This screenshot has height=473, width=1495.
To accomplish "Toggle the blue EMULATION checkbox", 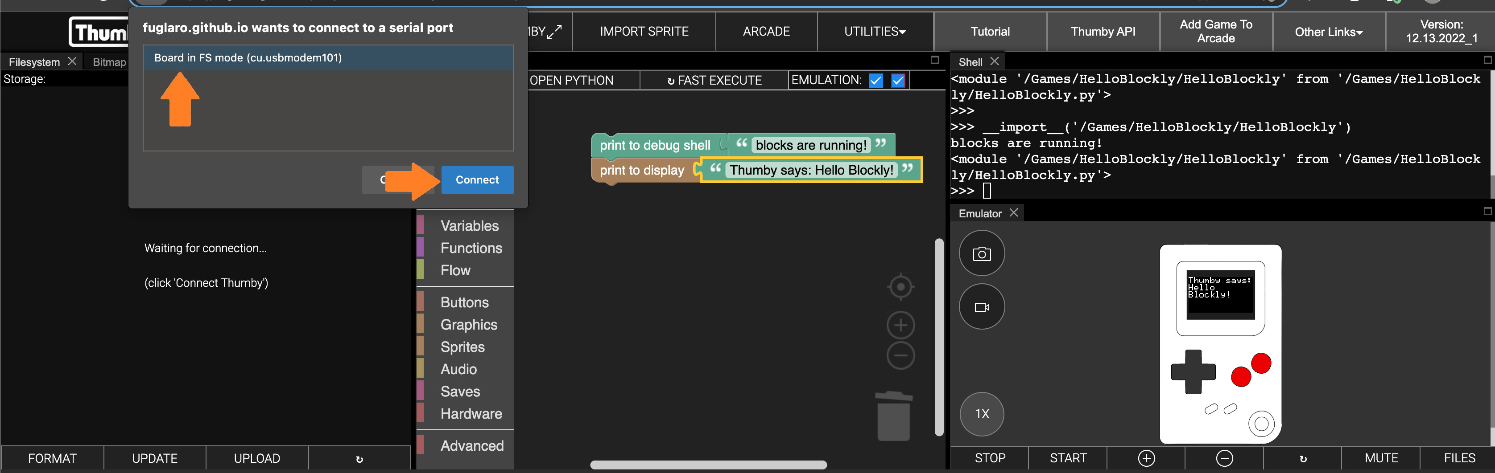I will coord(876,81).
